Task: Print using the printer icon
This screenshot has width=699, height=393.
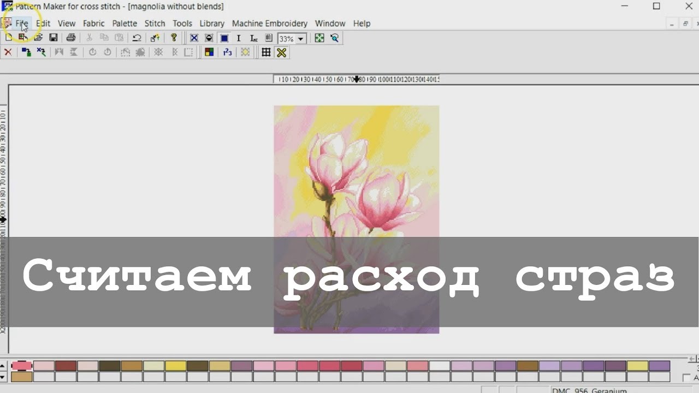Action: point(70,38)
